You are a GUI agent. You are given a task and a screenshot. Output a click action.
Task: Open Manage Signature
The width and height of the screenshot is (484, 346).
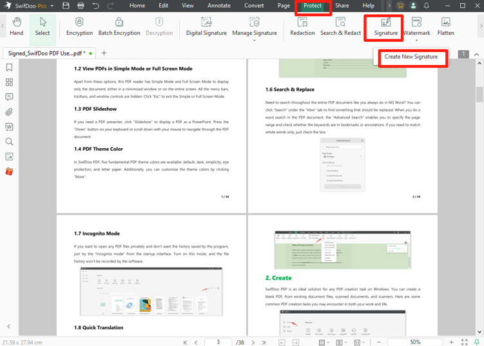point(255,26)
